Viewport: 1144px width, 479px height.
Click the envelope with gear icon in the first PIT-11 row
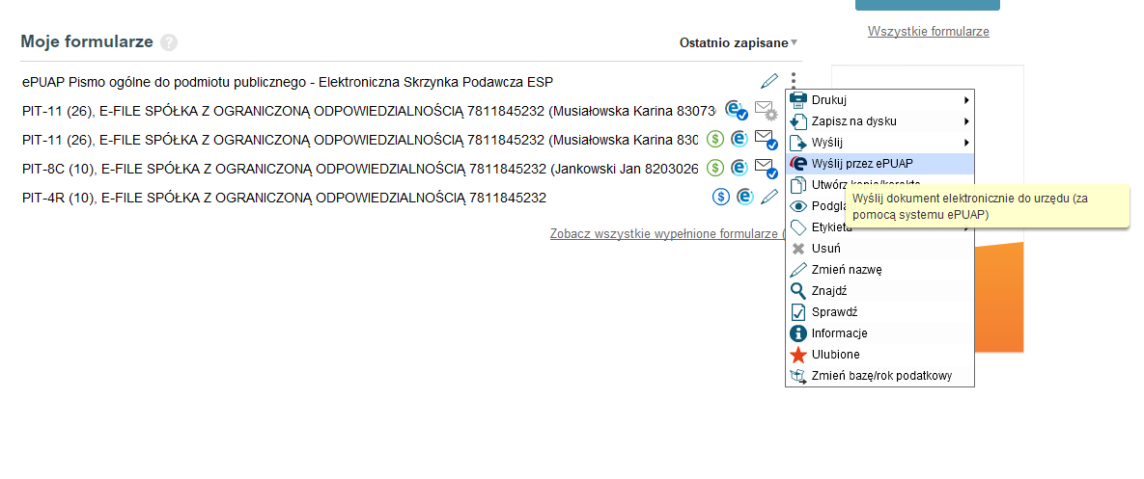pos(766,111)
